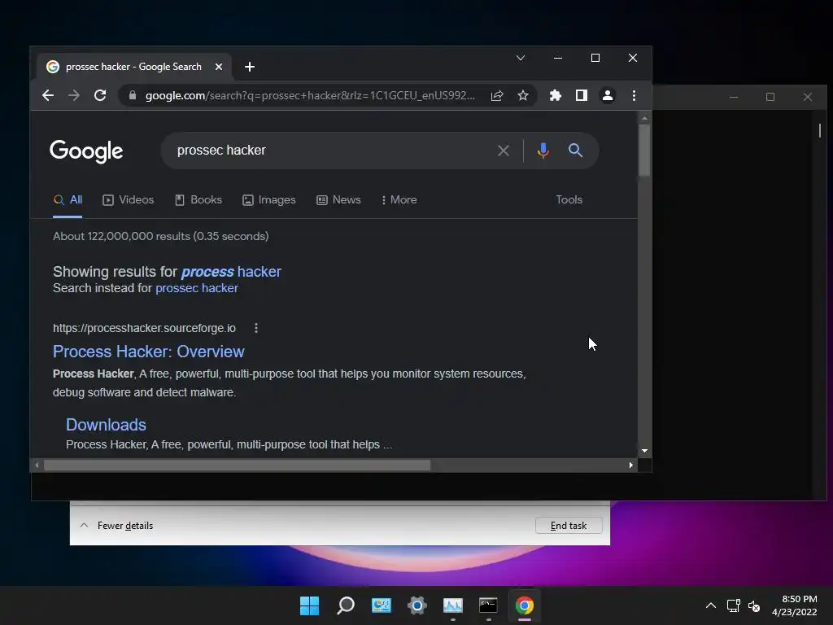
Task: Switch to Task Manager from the taskbar
Action: click(x=452, y=605)
